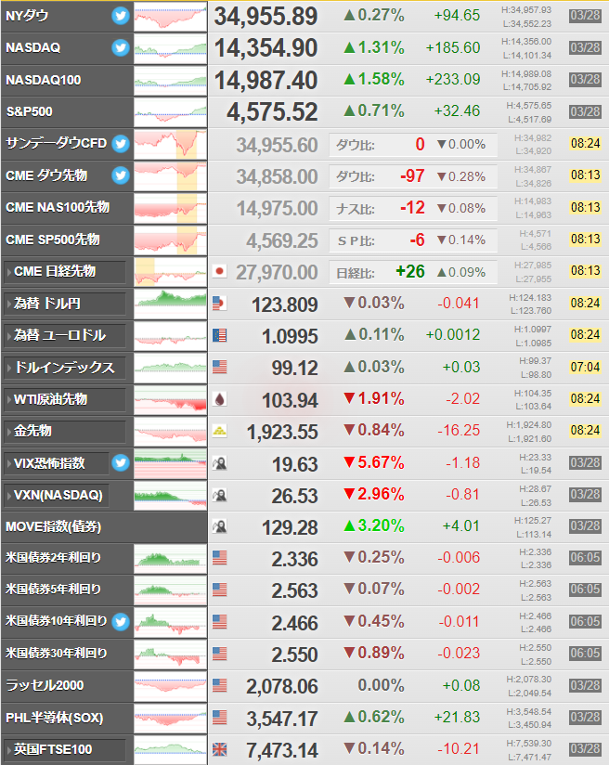Click the 英国FTSE100 price 7,473.14

pyautogui.click(x=282, y=750)
